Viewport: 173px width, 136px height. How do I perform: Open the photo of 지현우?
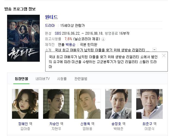coord(56,104)
